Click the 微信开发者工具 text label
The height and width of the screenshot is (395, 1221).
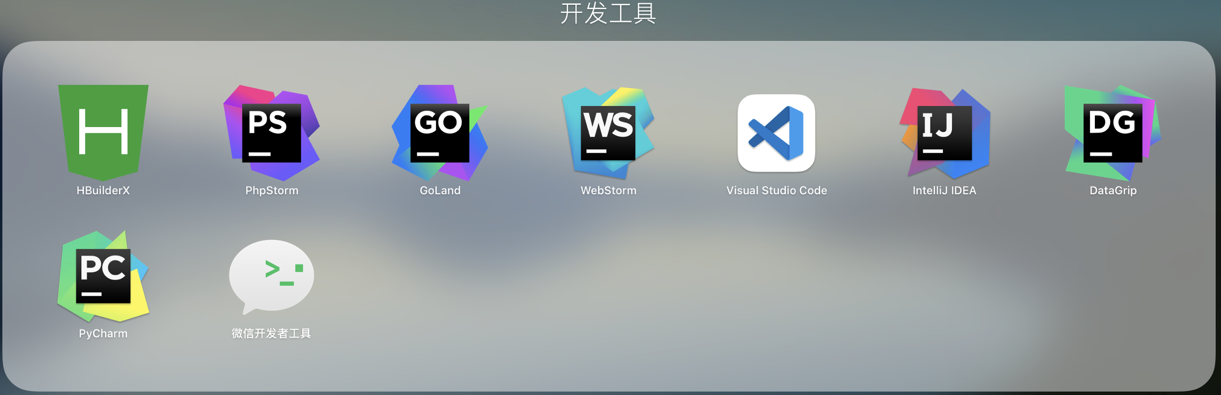[x=272, y=334]
